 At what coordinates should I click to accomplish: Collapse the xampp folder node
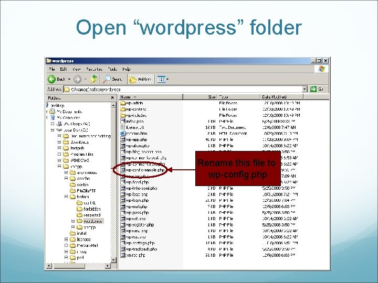coord(59,166)
